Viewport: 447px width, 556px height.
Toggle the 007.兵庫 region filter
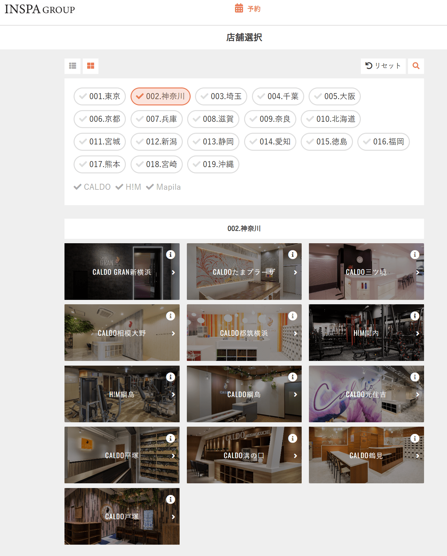click(157, 119)
